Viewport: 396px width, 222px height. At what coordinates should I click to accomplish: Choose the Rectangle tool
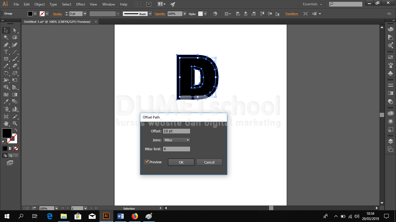pos(6,59)
